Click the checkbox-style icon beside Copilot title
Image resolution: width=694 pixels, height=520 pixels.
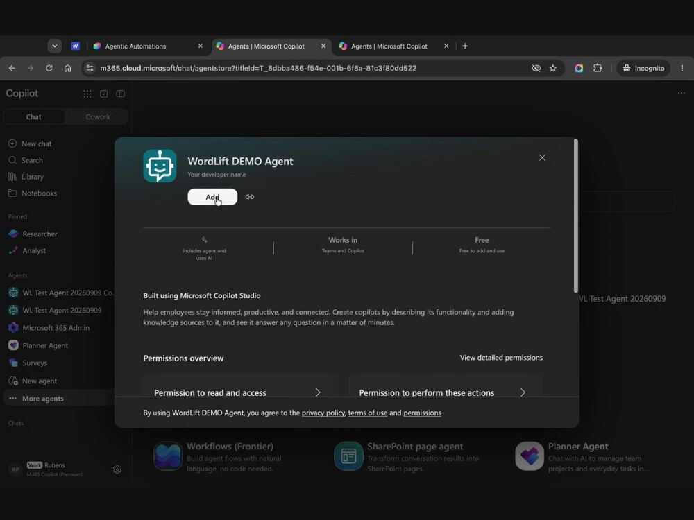click(103, 94)
